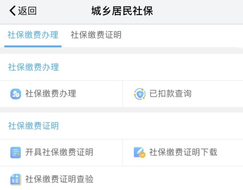Open the 社保缴费办理 service entry label
The height and width of the screenshot is (190, 243).
tap(51, 94)
